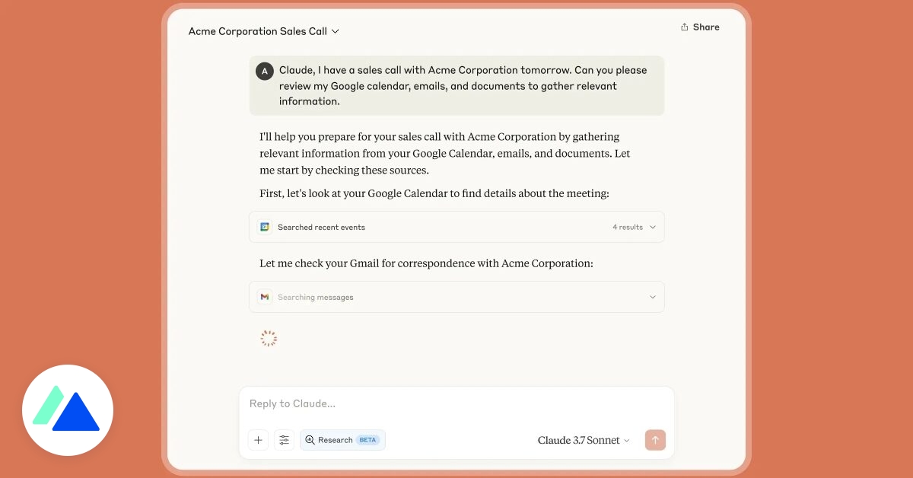Toggle Research BETA mode on
The image size is (913, 478).
click(342, 440)
